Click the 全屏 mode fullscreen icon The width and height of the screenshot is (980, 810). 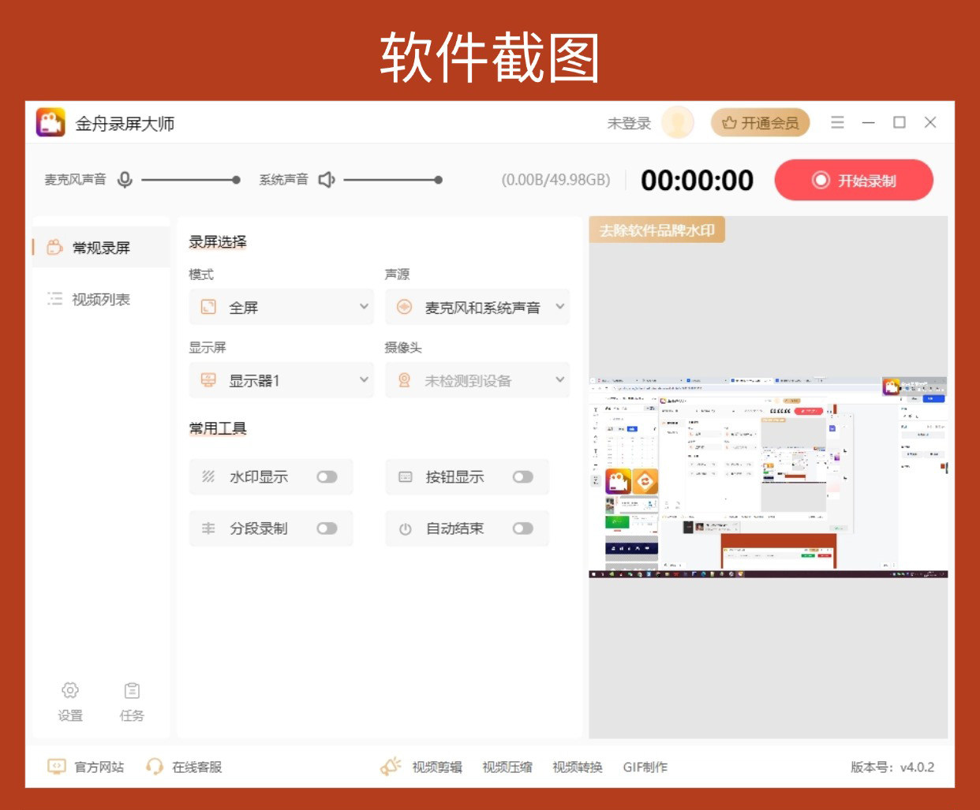208,307
